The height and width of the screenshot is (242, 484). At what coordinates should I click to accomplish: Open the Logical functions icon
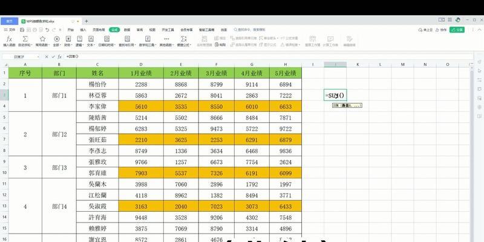point(80,39)
